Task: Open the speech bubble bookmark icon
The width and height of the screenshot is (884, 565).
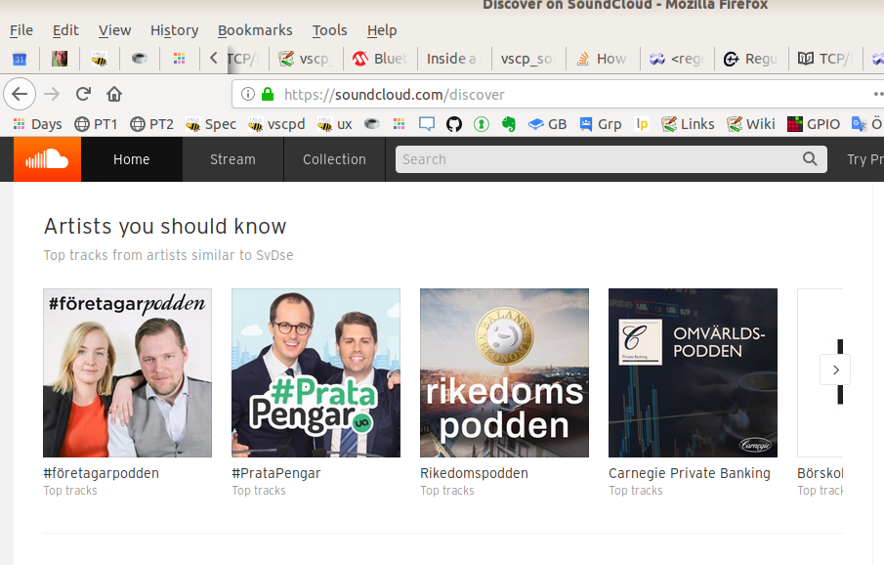Action: pyautogui.click(x=427, y=124)
